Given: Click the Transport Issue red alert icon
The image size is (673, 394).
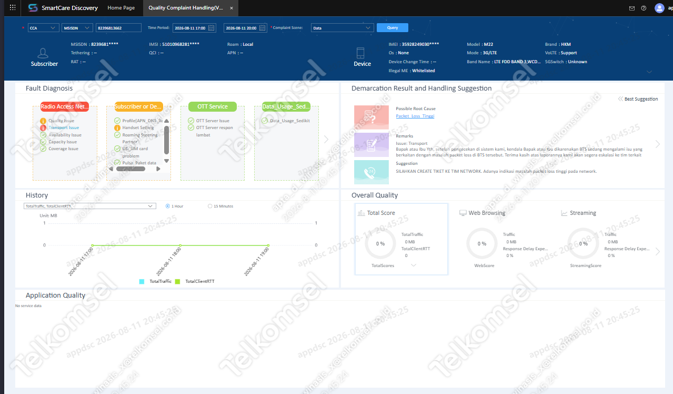Looking at the screenshot, I should pyautogui.click(x=44, y=128).
